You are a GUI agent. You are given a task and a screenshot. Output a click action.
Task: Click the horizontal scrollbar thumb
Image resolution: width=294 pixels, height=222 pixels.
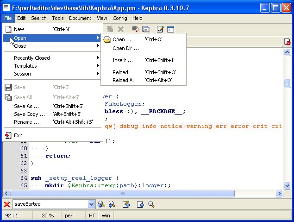click(x=123, y=193)
